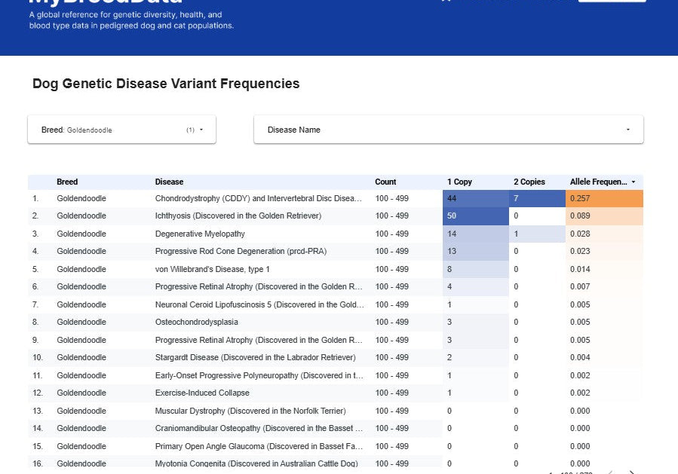
Task: Advance to the next page of results
Action: [x=632, y=472]
